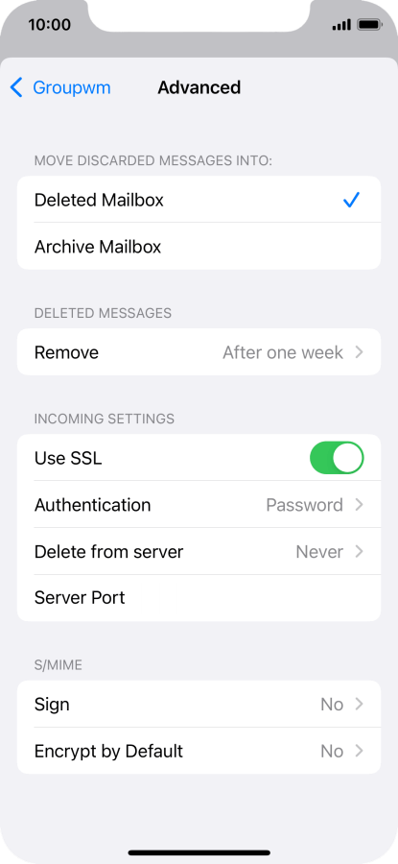
Task: Expand Authentication chevron arrow
Action: (x=359, y=505)
